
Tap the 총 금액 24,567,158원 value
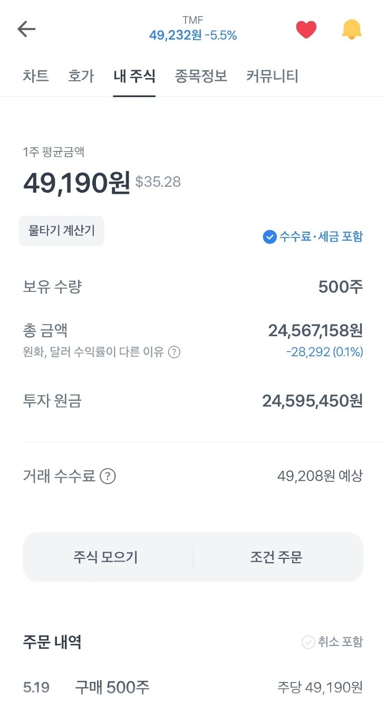pos(315,331)
